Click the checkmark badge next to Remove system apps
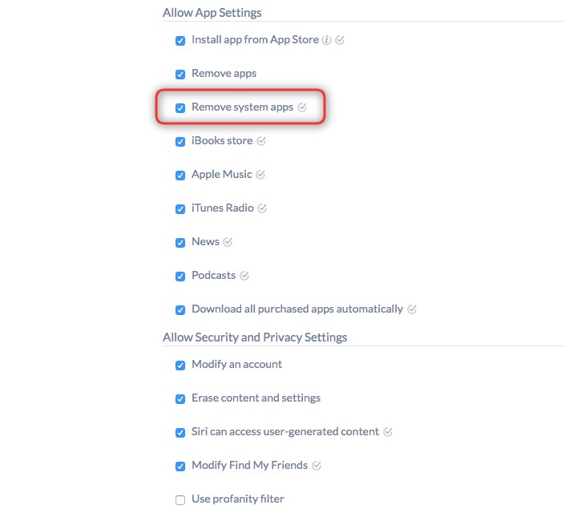 [302, 107]
